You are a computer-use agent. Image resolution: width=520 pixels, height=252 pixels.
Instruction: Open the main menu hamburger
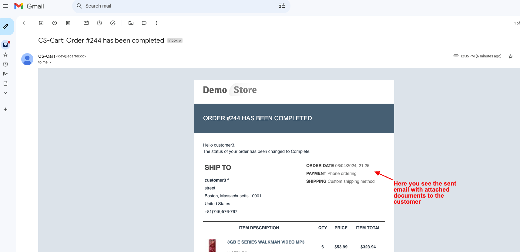5,6
